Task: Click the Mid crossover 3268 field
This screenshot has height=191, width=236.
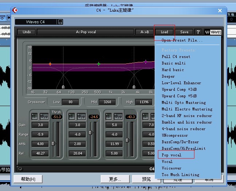Action: 107,102
